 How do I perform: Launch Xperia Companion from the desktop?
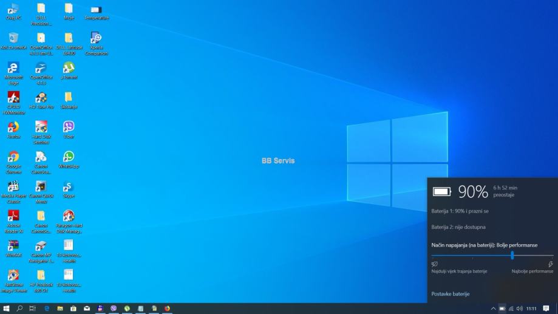[x=96, y=44]
